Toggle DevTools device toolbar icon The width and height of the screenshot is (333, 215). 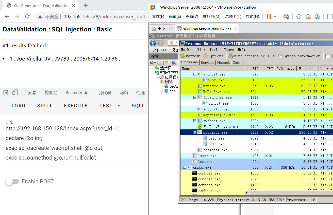point(15,92)
